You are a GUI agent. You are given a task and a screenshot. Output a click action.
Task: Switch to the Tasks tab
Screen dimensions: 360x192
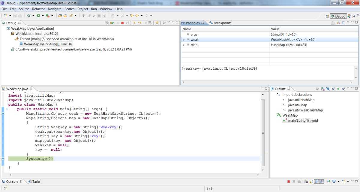click(34, 181)
